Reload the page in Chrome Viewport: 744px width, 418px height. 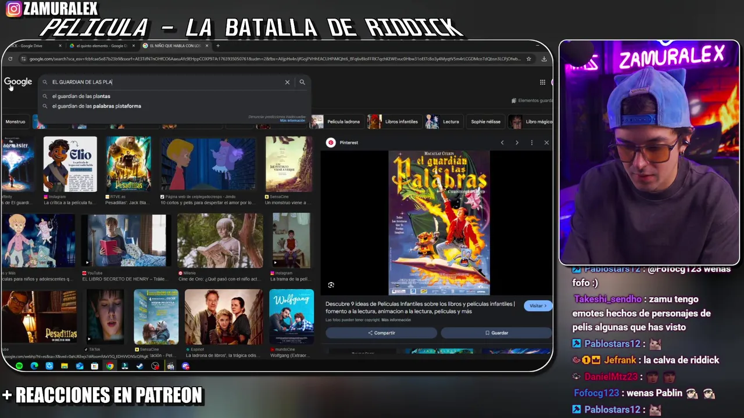click(x=10, y=59)
